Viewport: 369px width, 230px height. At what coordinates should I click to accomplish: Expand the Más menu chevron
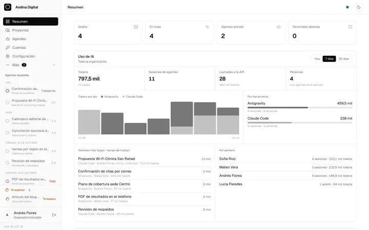54,65
